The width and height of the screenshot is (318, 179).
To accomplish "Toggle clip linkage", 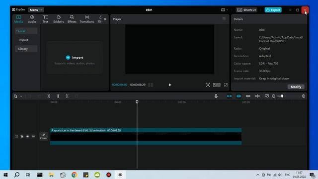I will (248, 96).
